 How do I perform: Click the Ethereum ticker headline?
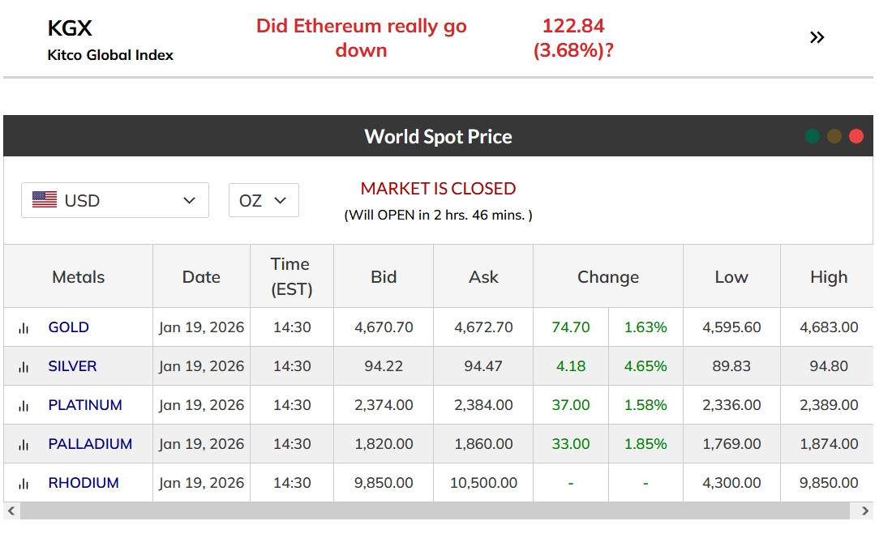(x=362, y=37)
